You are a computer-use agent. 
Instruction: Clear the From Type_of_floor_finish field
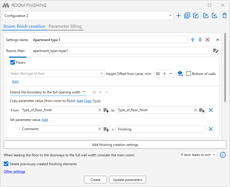coord(99,110)
